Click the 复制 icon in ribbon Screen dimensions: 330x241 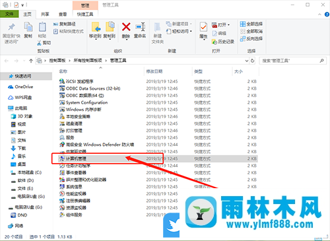[28, 27]
